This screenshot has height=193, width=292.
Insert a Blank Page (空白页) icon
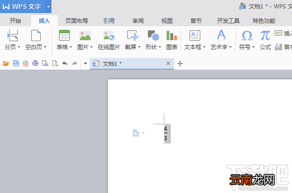(36, 36)
